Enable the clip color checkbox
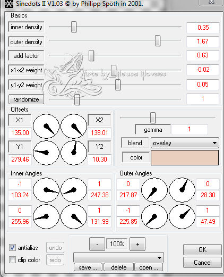This screenshot has height=277, width=224. click(12, 260)
